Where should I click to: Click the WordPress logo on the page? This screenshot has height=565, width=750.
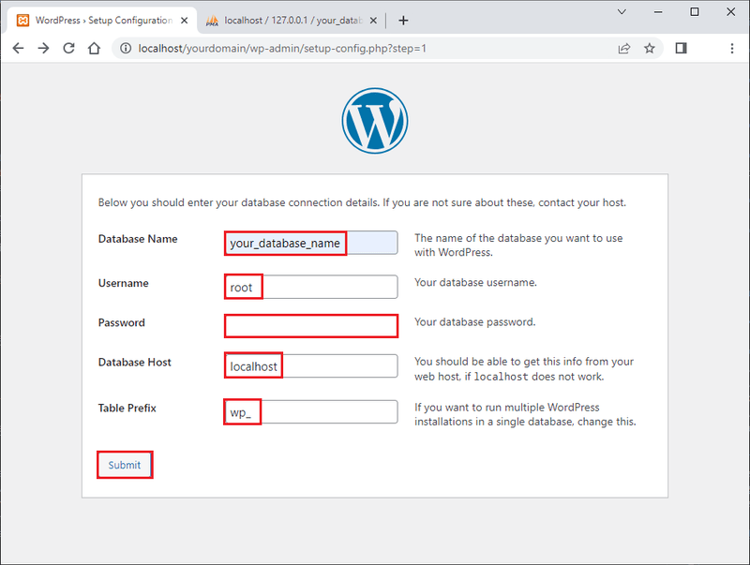pyautogui.click(x=374, y=121)
